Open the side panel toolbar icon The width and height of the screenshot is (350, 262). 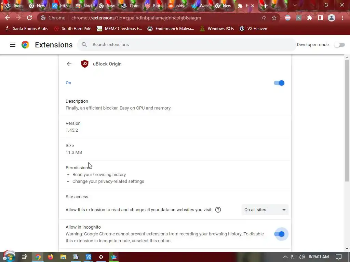pos(321,18)
